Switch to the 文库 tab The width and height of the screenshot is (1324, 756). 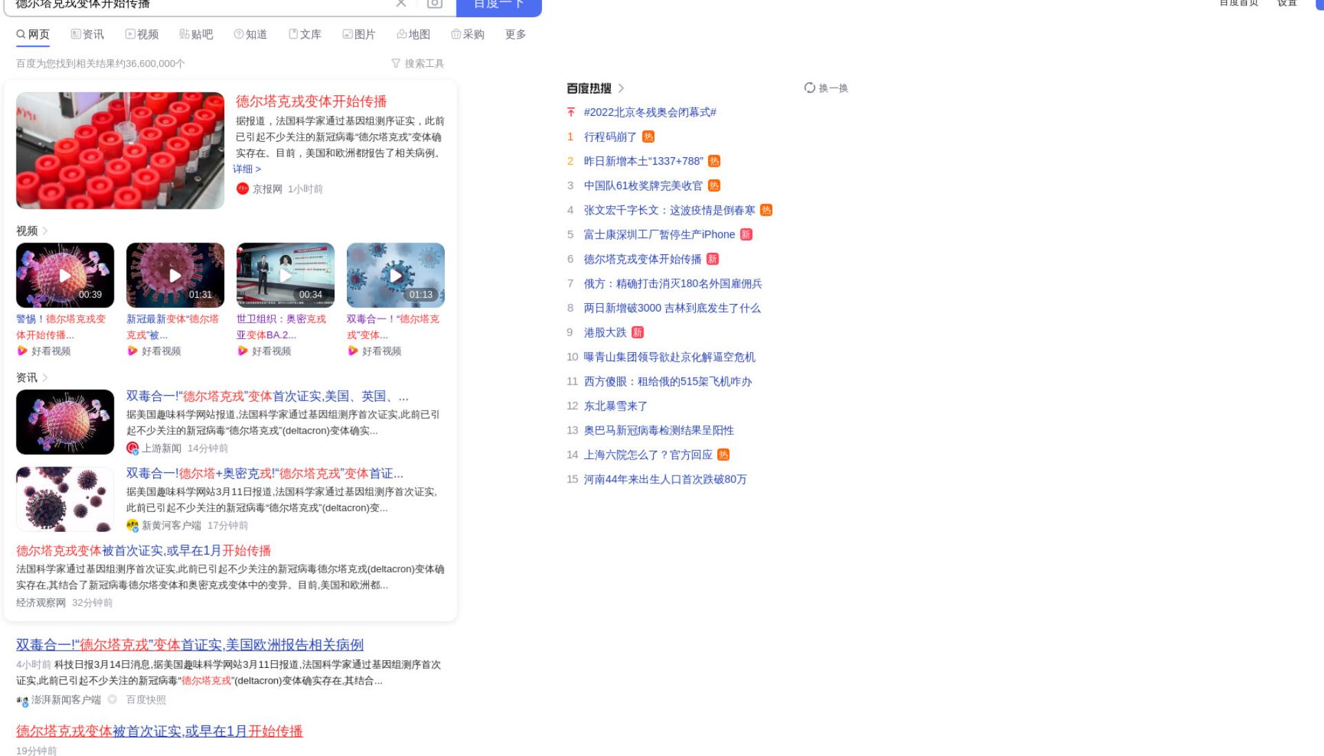tap(305, 34)
